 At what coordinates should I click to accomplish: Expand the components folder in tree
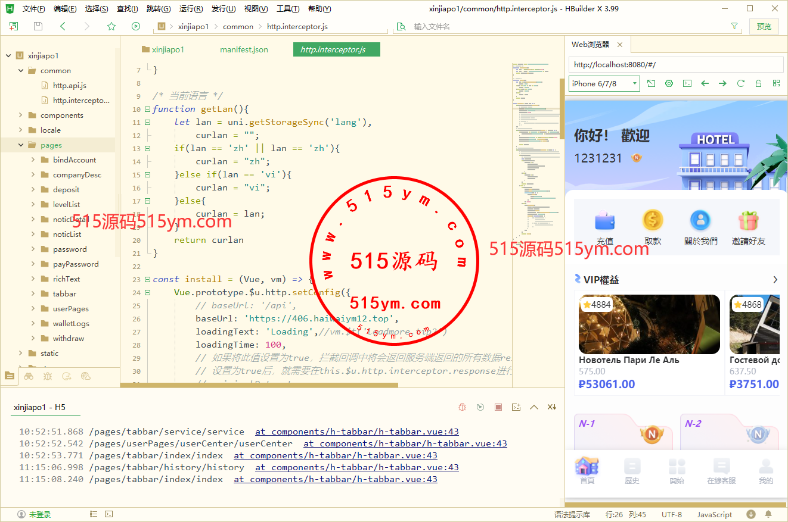(21, 115)
